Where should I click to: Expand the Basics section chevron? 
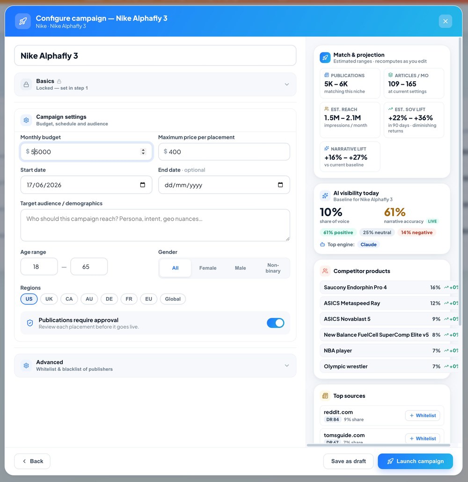[x=287, y=84]
